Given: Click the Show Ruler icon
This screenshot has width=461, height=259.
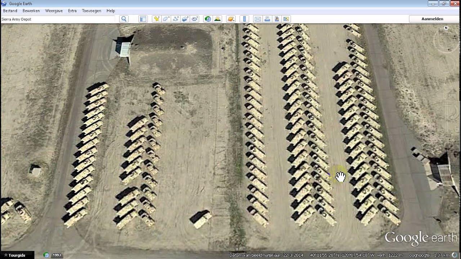Looking at the screenshot, I should 244,19.
